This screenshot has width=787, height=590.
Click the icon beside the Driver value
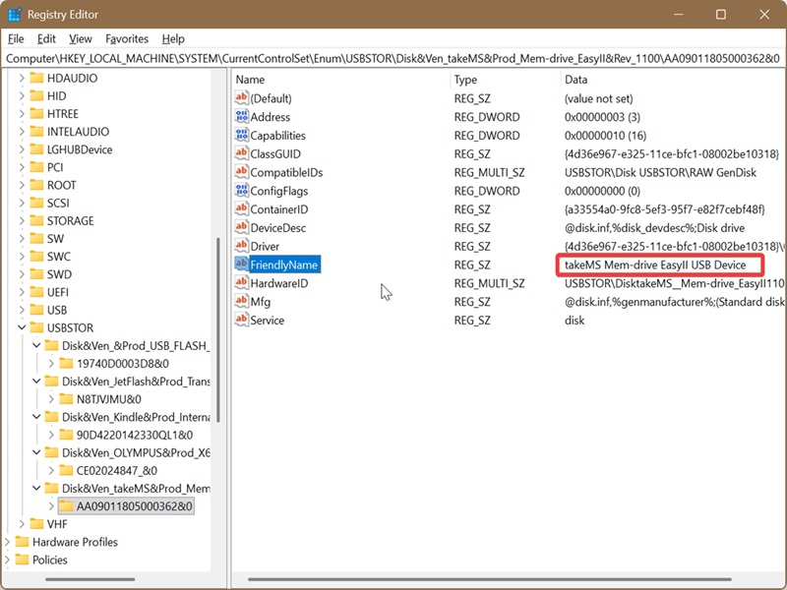pos(241,247)
